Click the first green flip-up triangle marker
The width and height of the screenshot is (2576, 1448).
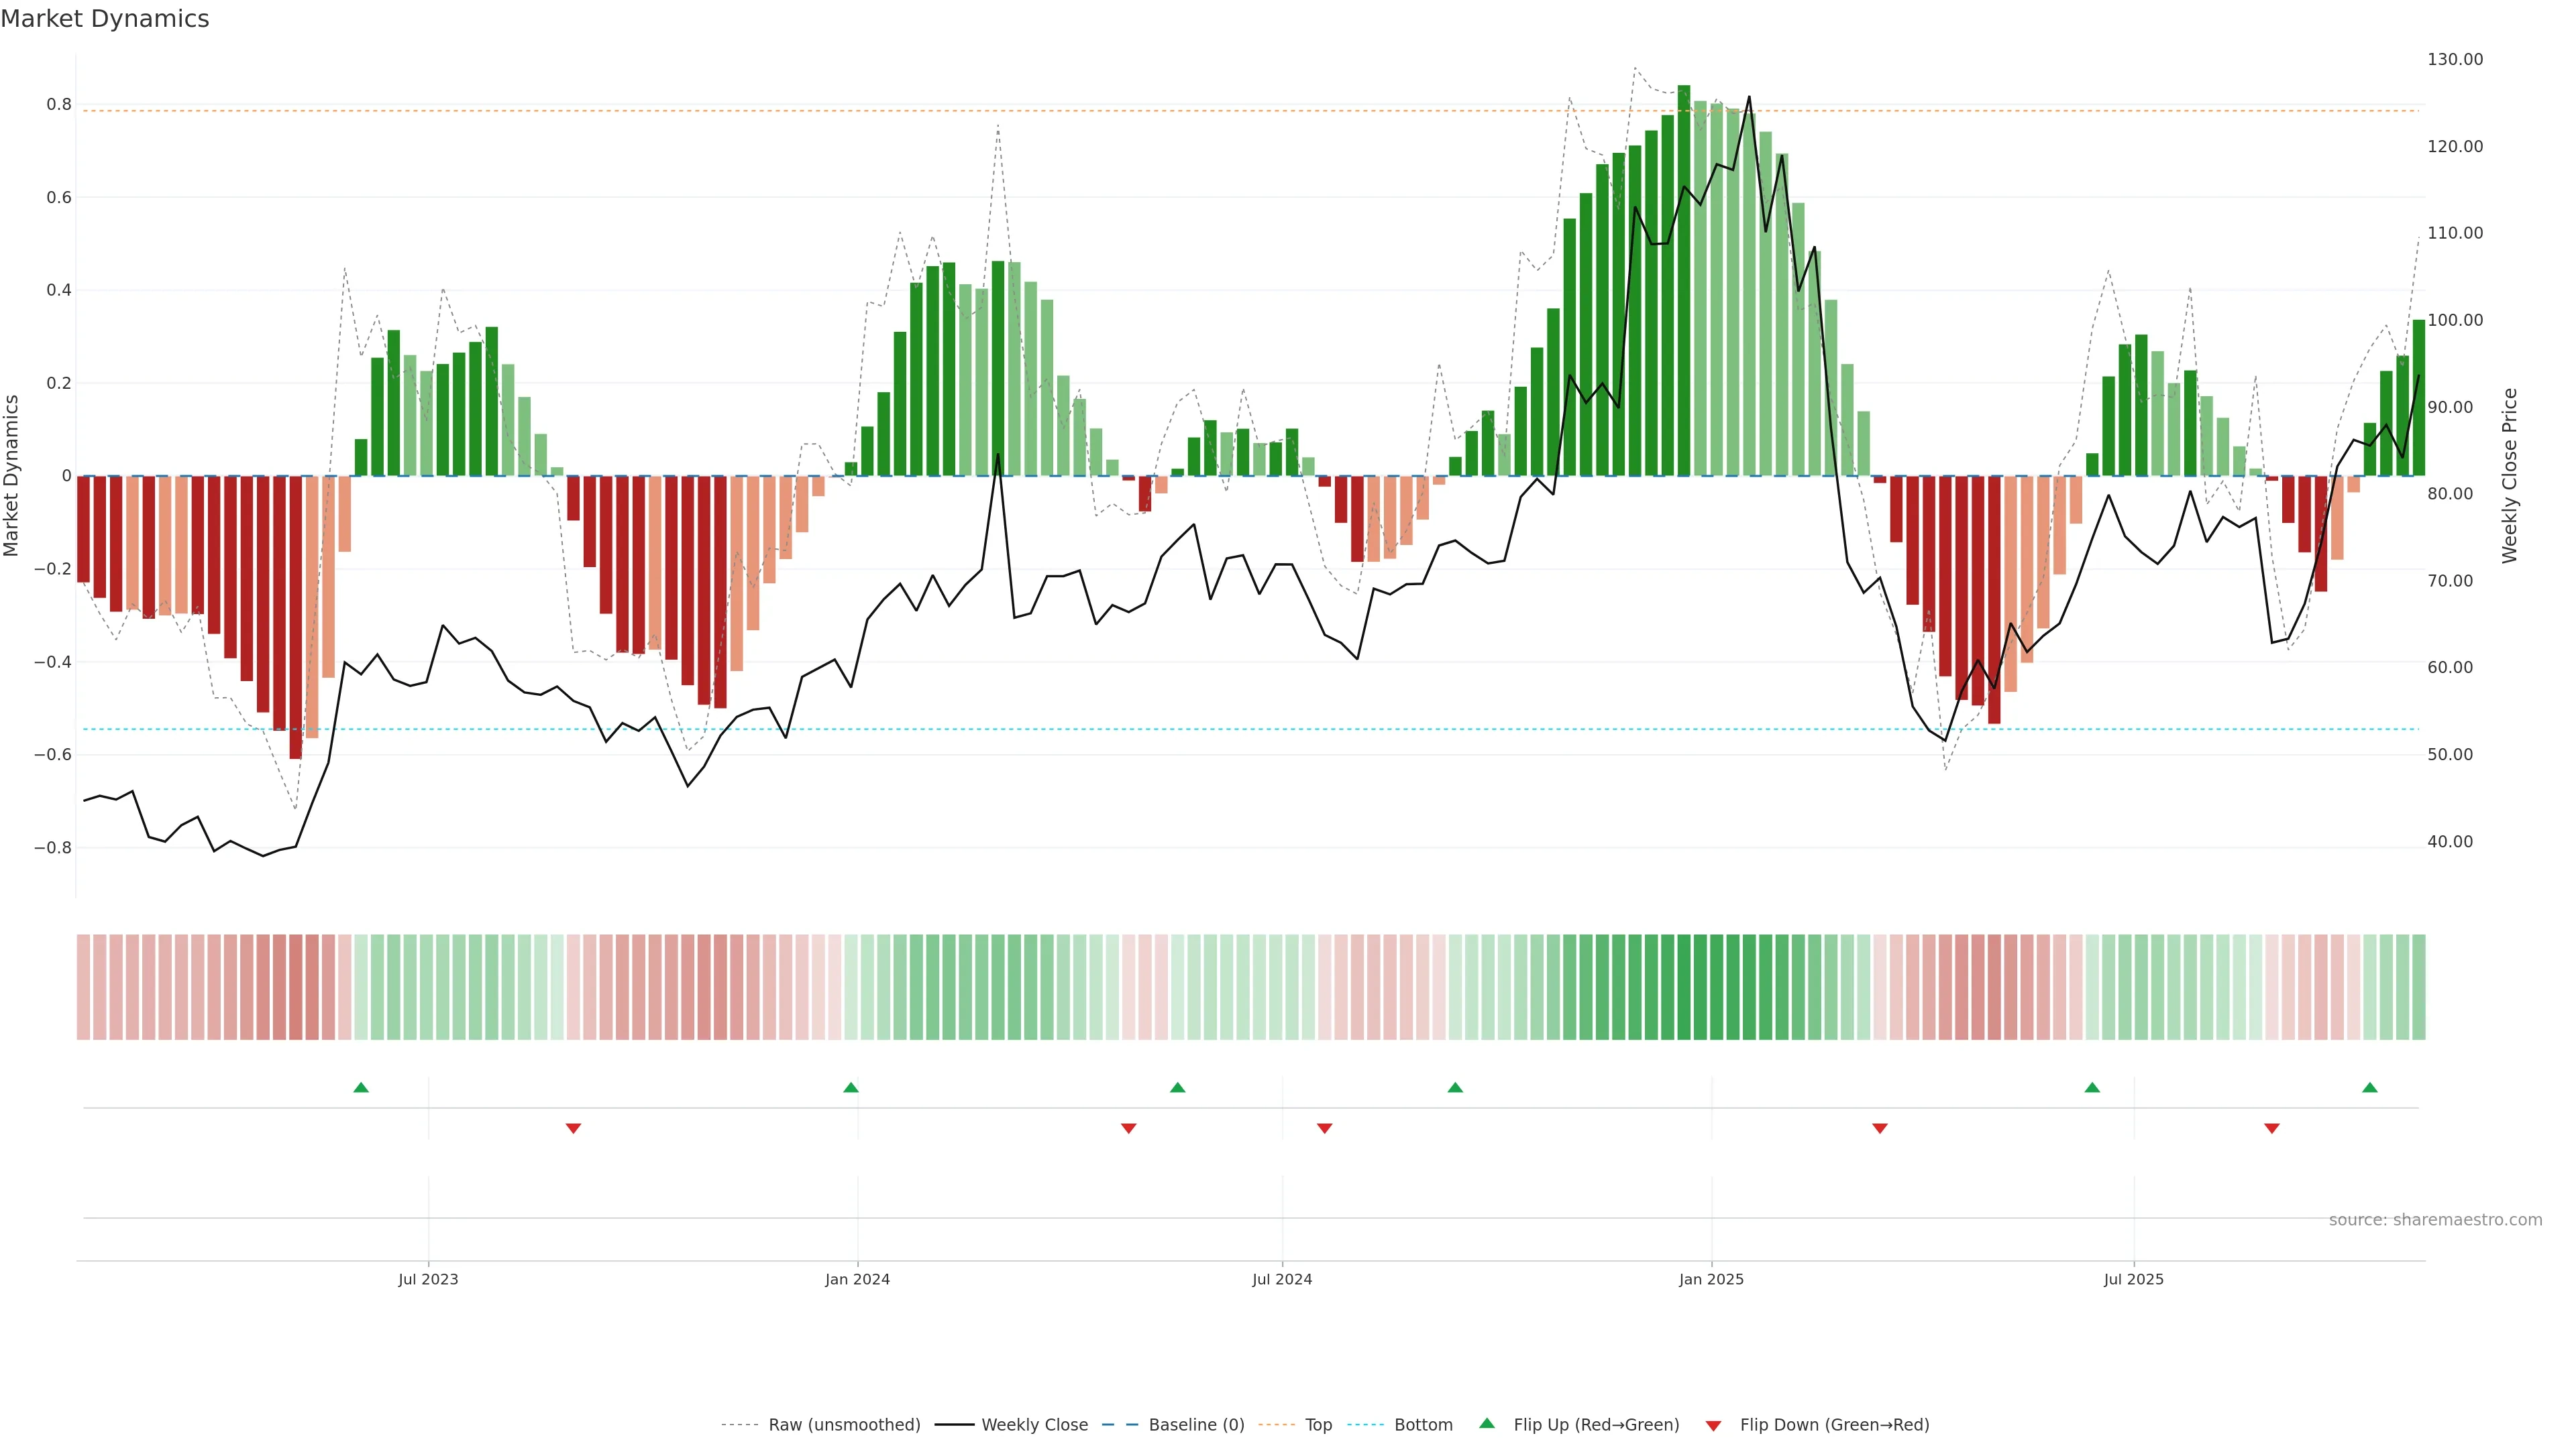(361, 1087)
